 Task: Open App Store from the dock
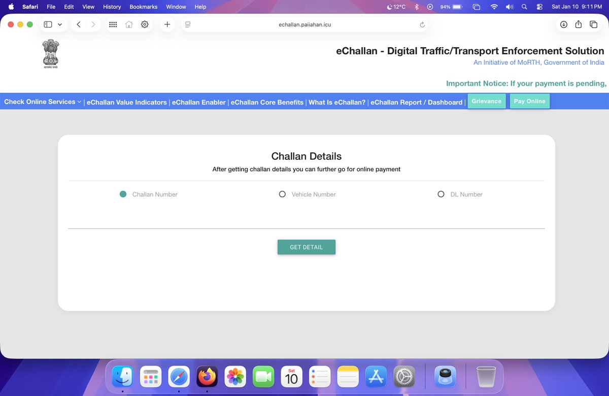[376, 377]
